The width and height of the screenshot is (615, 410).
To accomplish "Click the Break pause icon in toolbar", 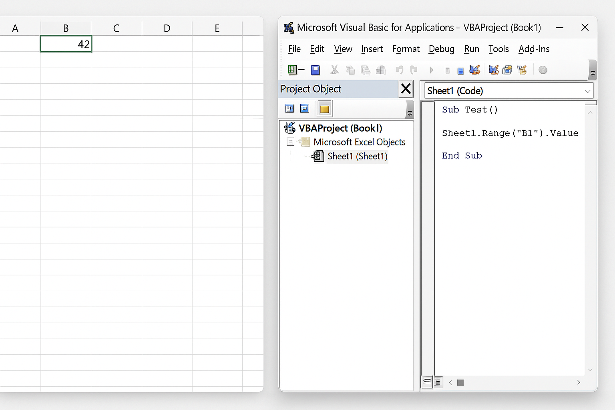I will [x=447, y=71].
